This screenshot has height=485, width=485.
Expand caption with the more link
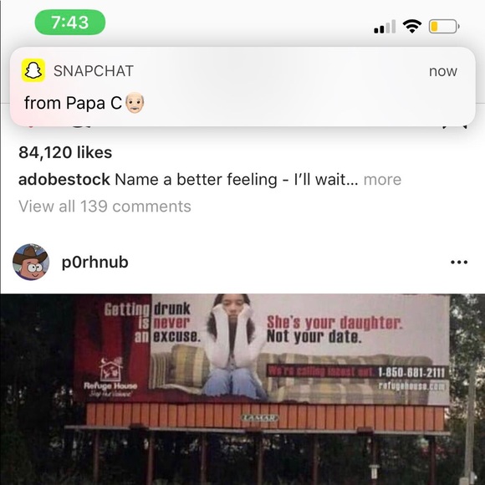pos(382,180)
